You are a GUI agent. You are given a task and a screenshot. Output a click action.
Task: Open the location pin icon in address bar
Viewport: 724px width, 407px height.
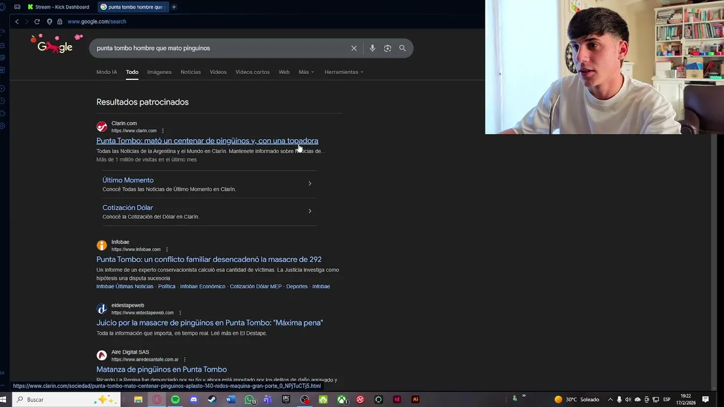click(50, 21)
